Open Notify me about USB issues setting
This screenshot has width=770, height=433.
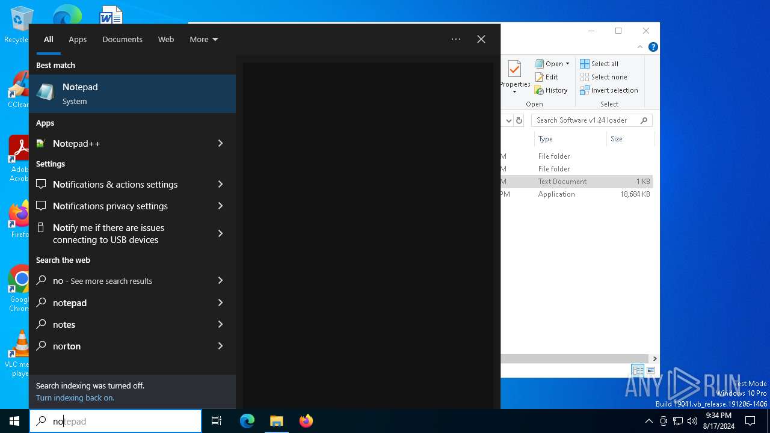click(x=122, y=233)
